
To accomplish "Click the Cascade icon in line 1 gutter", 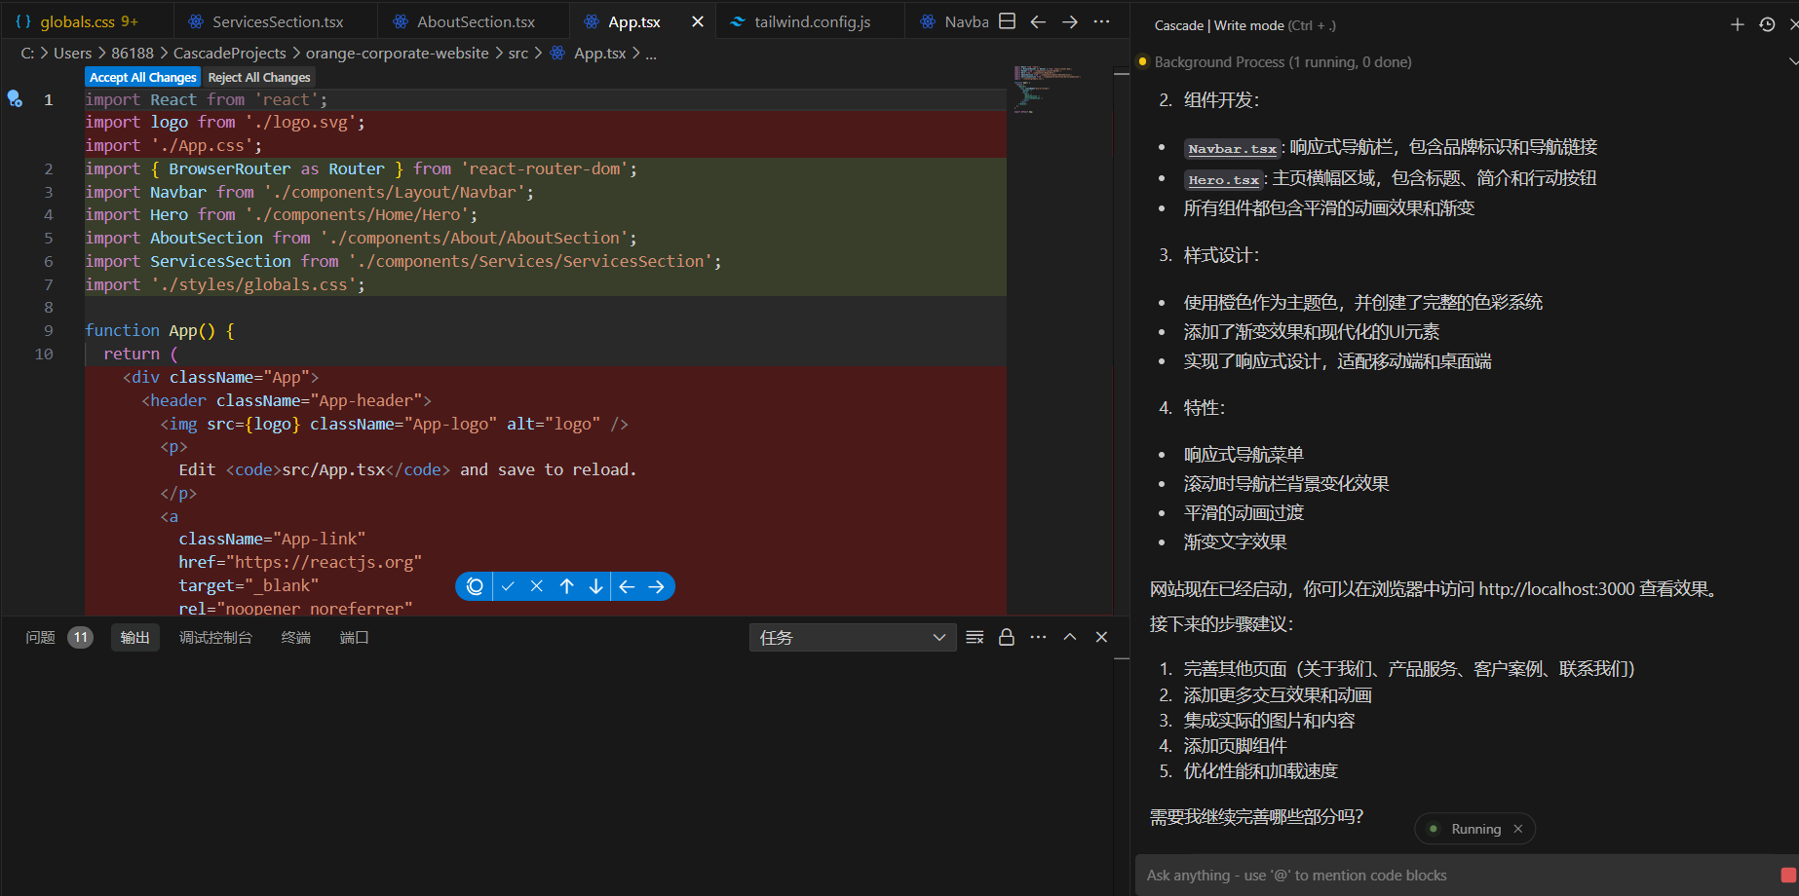I will coord(15,98).
